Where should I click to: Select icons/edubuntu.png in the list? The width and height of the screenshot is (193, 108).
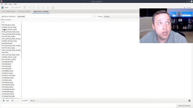(8, 89)
